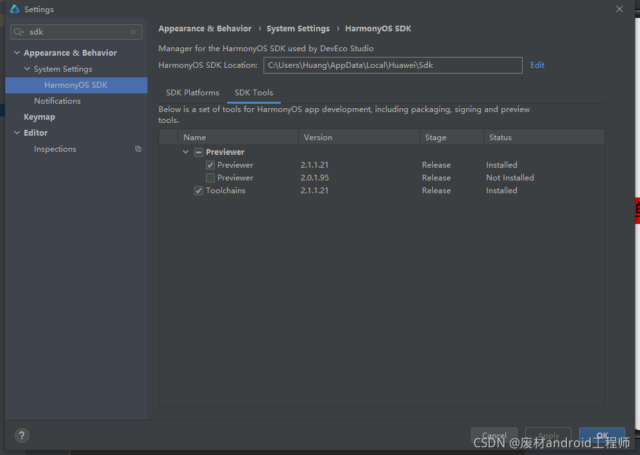
Task: Uncheck the Toolchains checkbox
Action: [199, 191]
